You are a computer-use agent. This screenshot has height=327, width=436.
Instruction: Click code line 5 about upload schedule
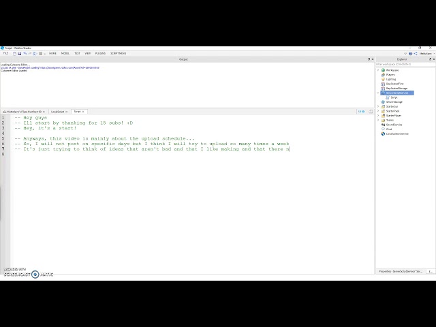tap(104, 138)
